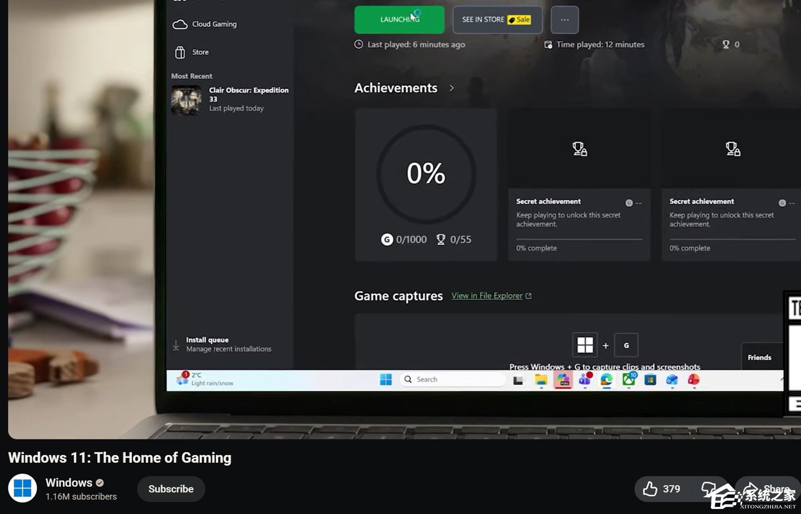Click the Windows key icon in Game captures

tap(585, 345)
